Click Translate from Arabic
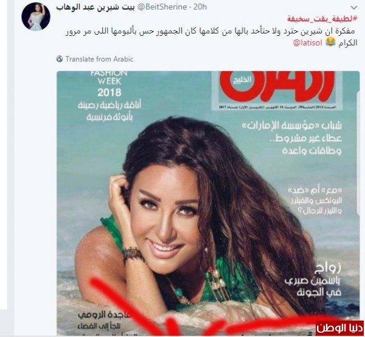This screenshot has height=337, width=365. [x=99, y=59]
